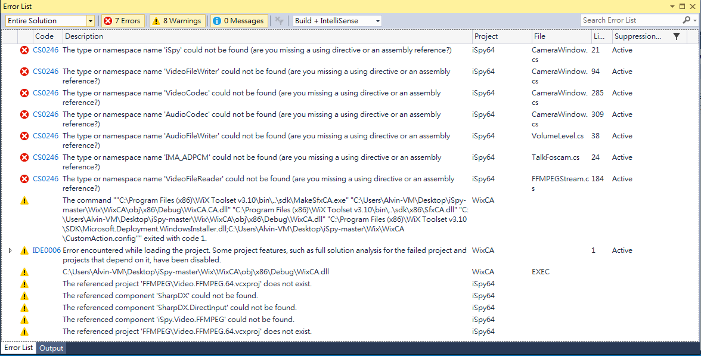This screenshot has height=356, width=701.
Task: Click line number 309 cell
Action: coord(597,114)
